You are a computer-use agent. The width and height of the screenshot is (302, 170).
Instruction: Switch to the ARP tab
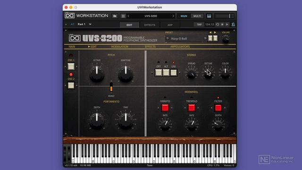pyautogui.click(x=170, y=25)
